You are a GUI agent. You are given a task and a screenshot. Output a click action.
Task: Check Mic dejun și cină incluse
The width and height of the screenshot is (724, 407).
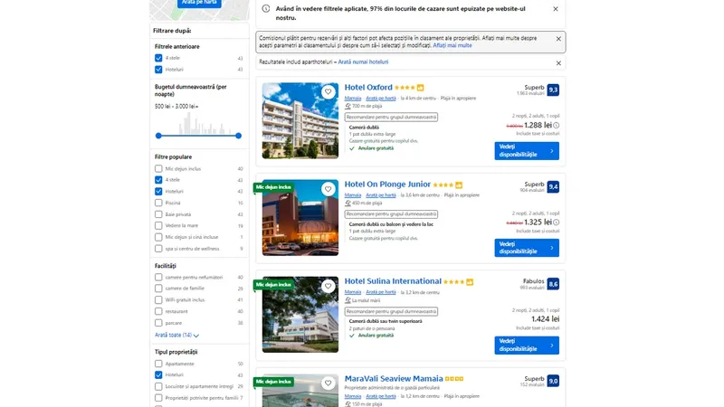(x=158, y=237)
